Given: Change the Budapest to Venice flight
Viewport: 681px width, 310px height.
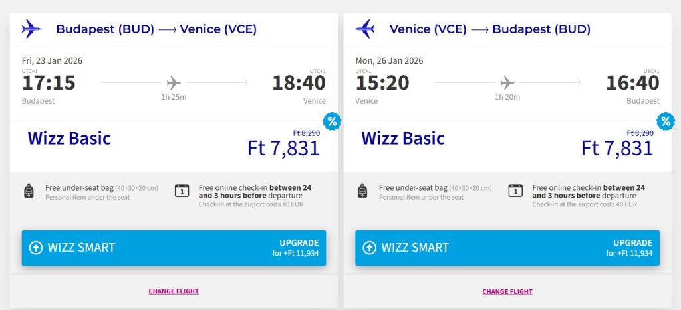Looking at the screenshot, I should (174, 291).
